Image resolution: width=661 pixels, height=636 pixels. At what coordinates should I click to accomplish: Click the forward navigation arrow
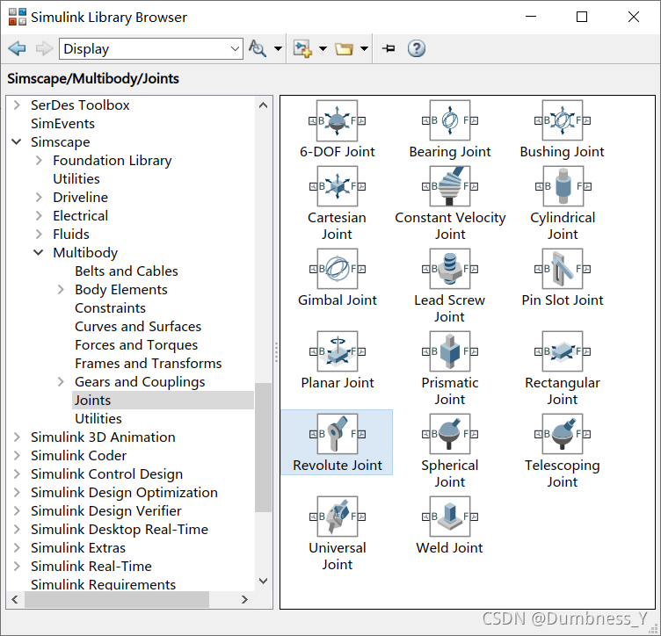(x=44, y=48)
